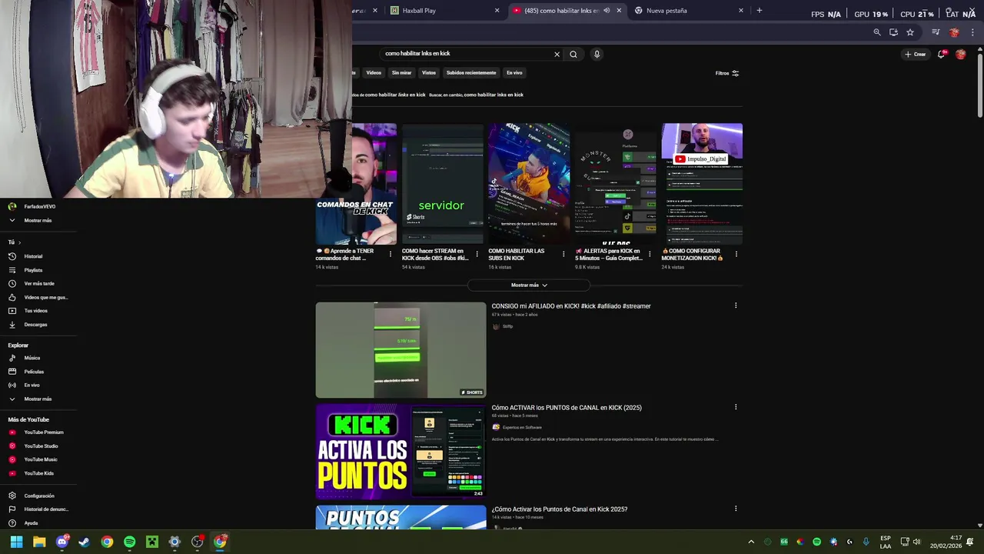Open Historial in the sidebar
Image resolution: width=984 pixels, height=554 pixels.
tap(33, 256)
